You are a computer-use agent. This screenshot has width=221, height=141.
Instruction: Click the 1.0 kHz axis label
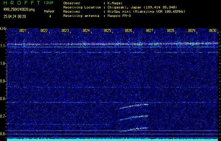(x=3, y=64)
